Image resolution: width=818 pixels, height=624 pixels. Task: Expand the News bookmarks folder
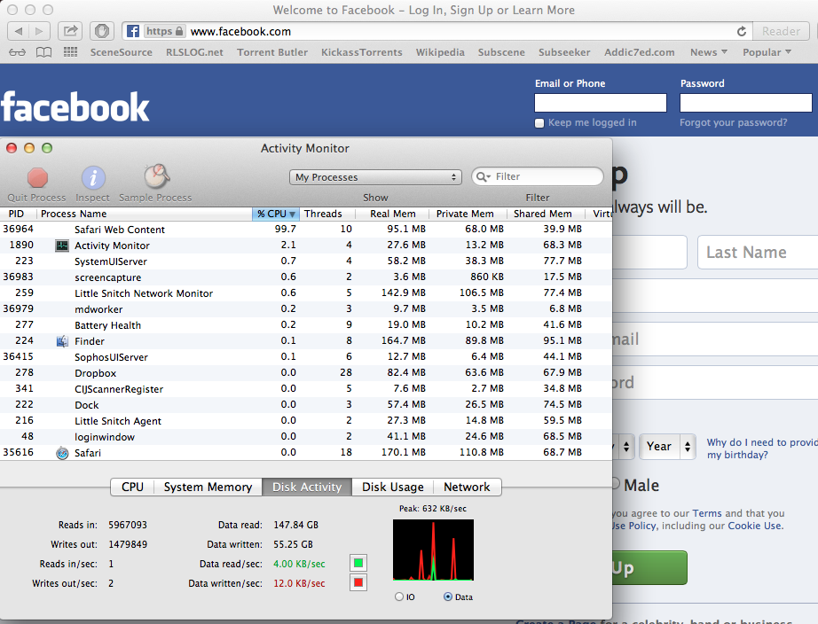[x=709, y=52]
